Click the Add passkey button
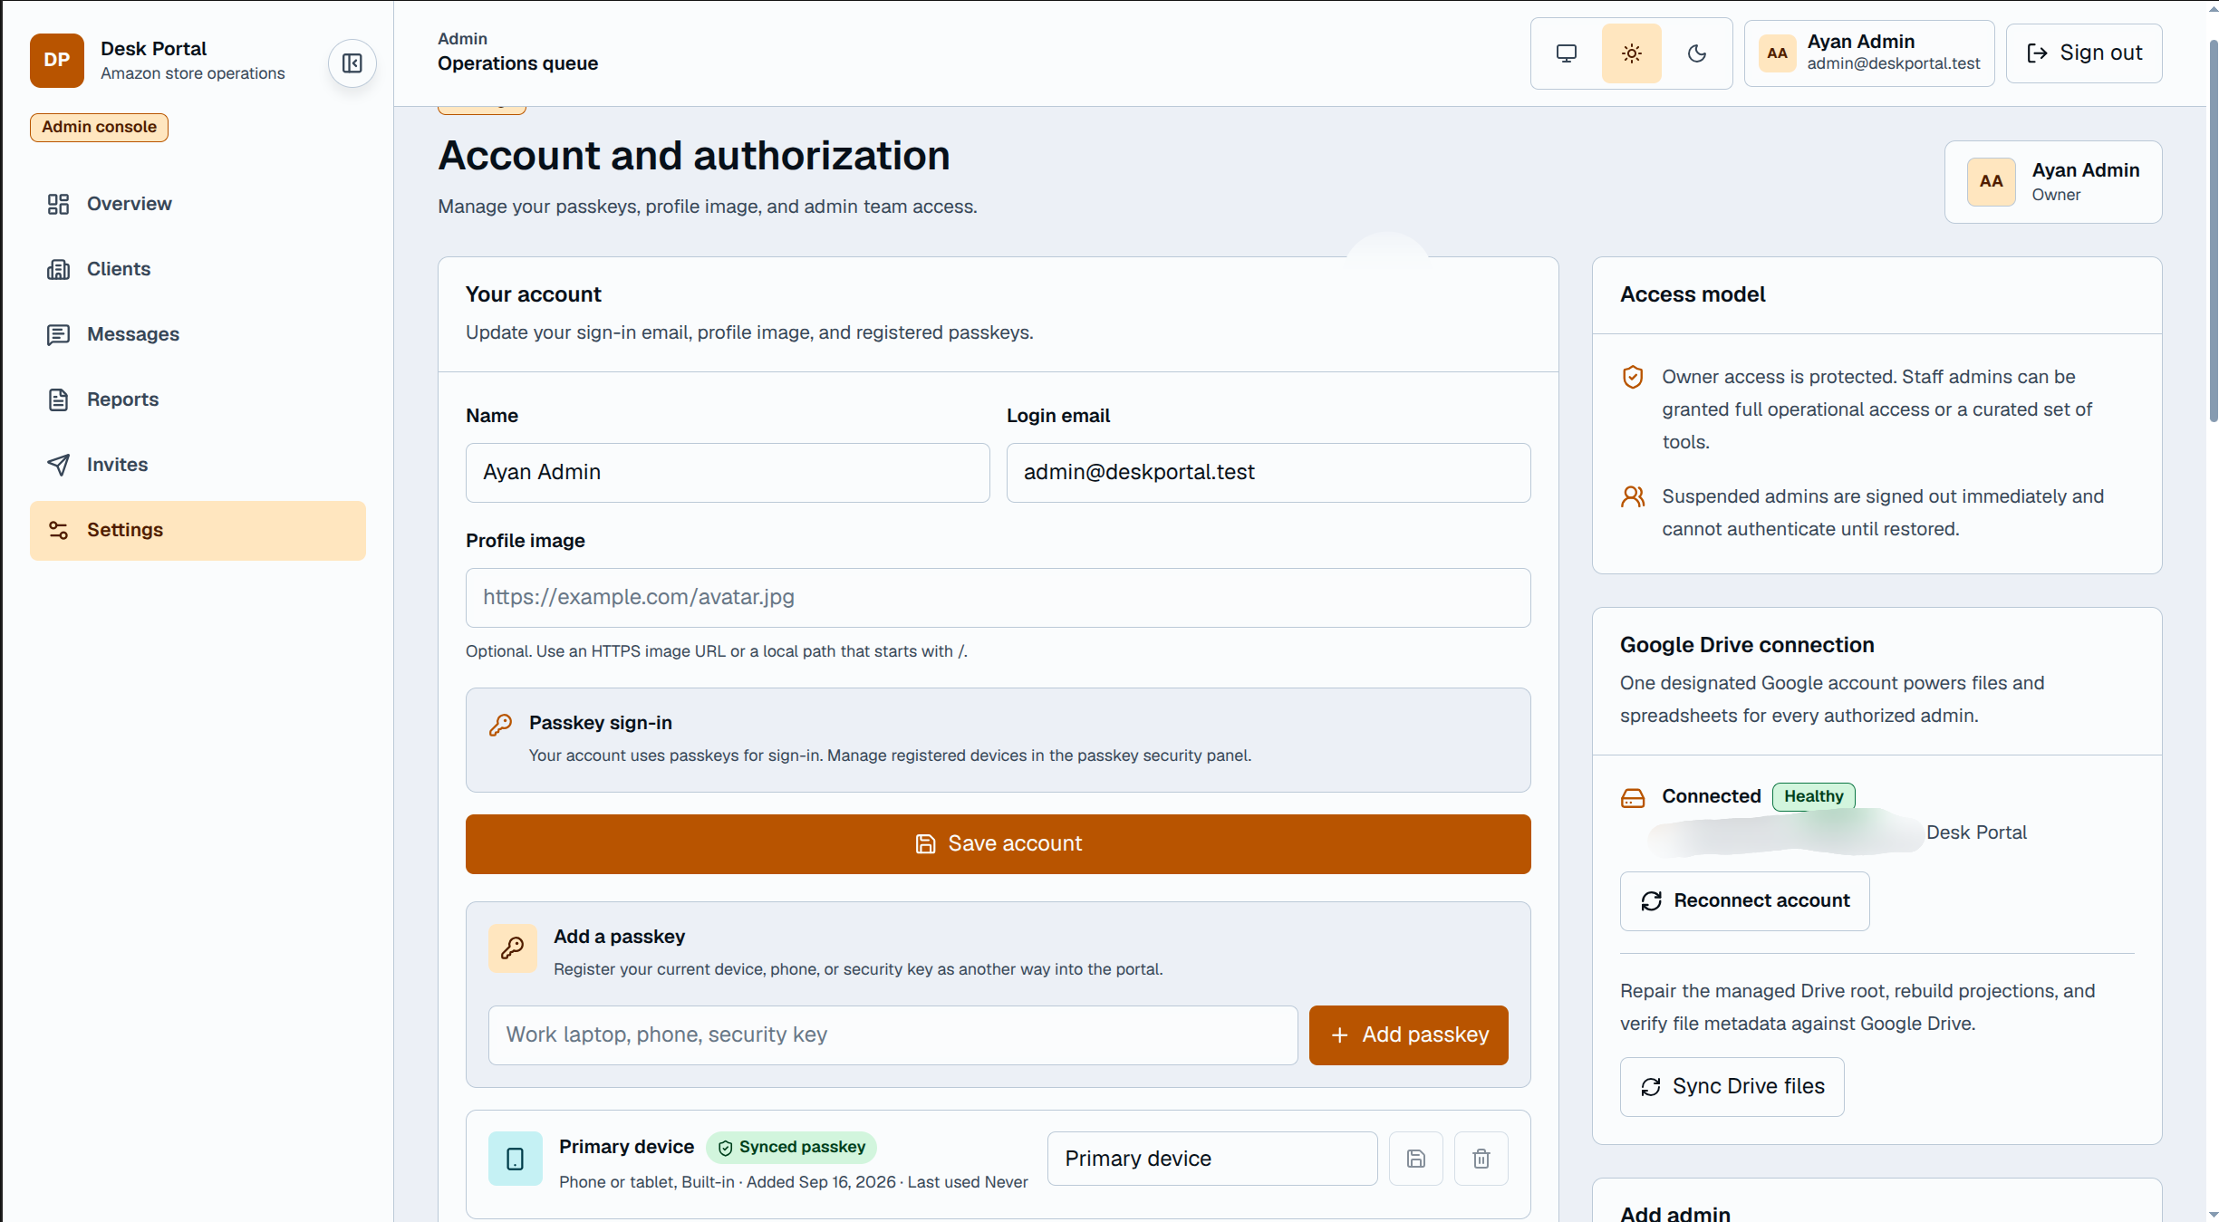This screenshot has height=1222, width=2219. click(1408, 1034)
